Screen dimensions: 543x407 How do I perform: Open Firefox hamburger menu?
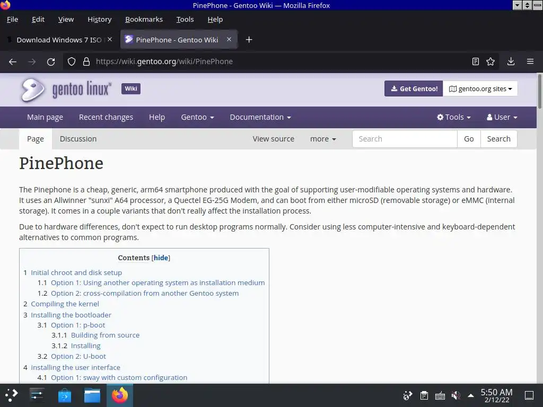click(530, 61)
